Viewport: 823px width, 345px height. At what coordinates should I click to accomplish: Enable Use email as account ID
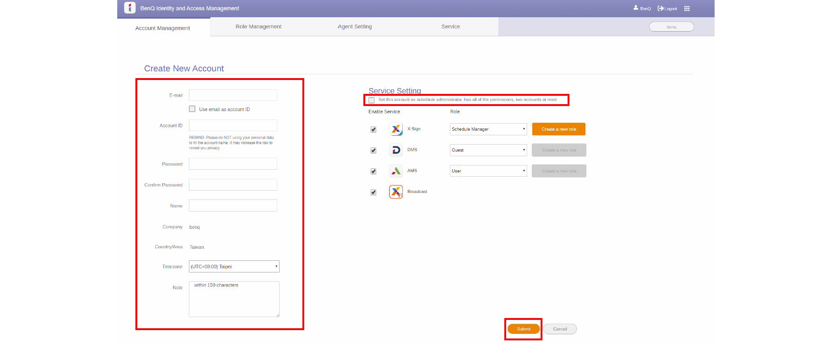(x=192, y=109)
